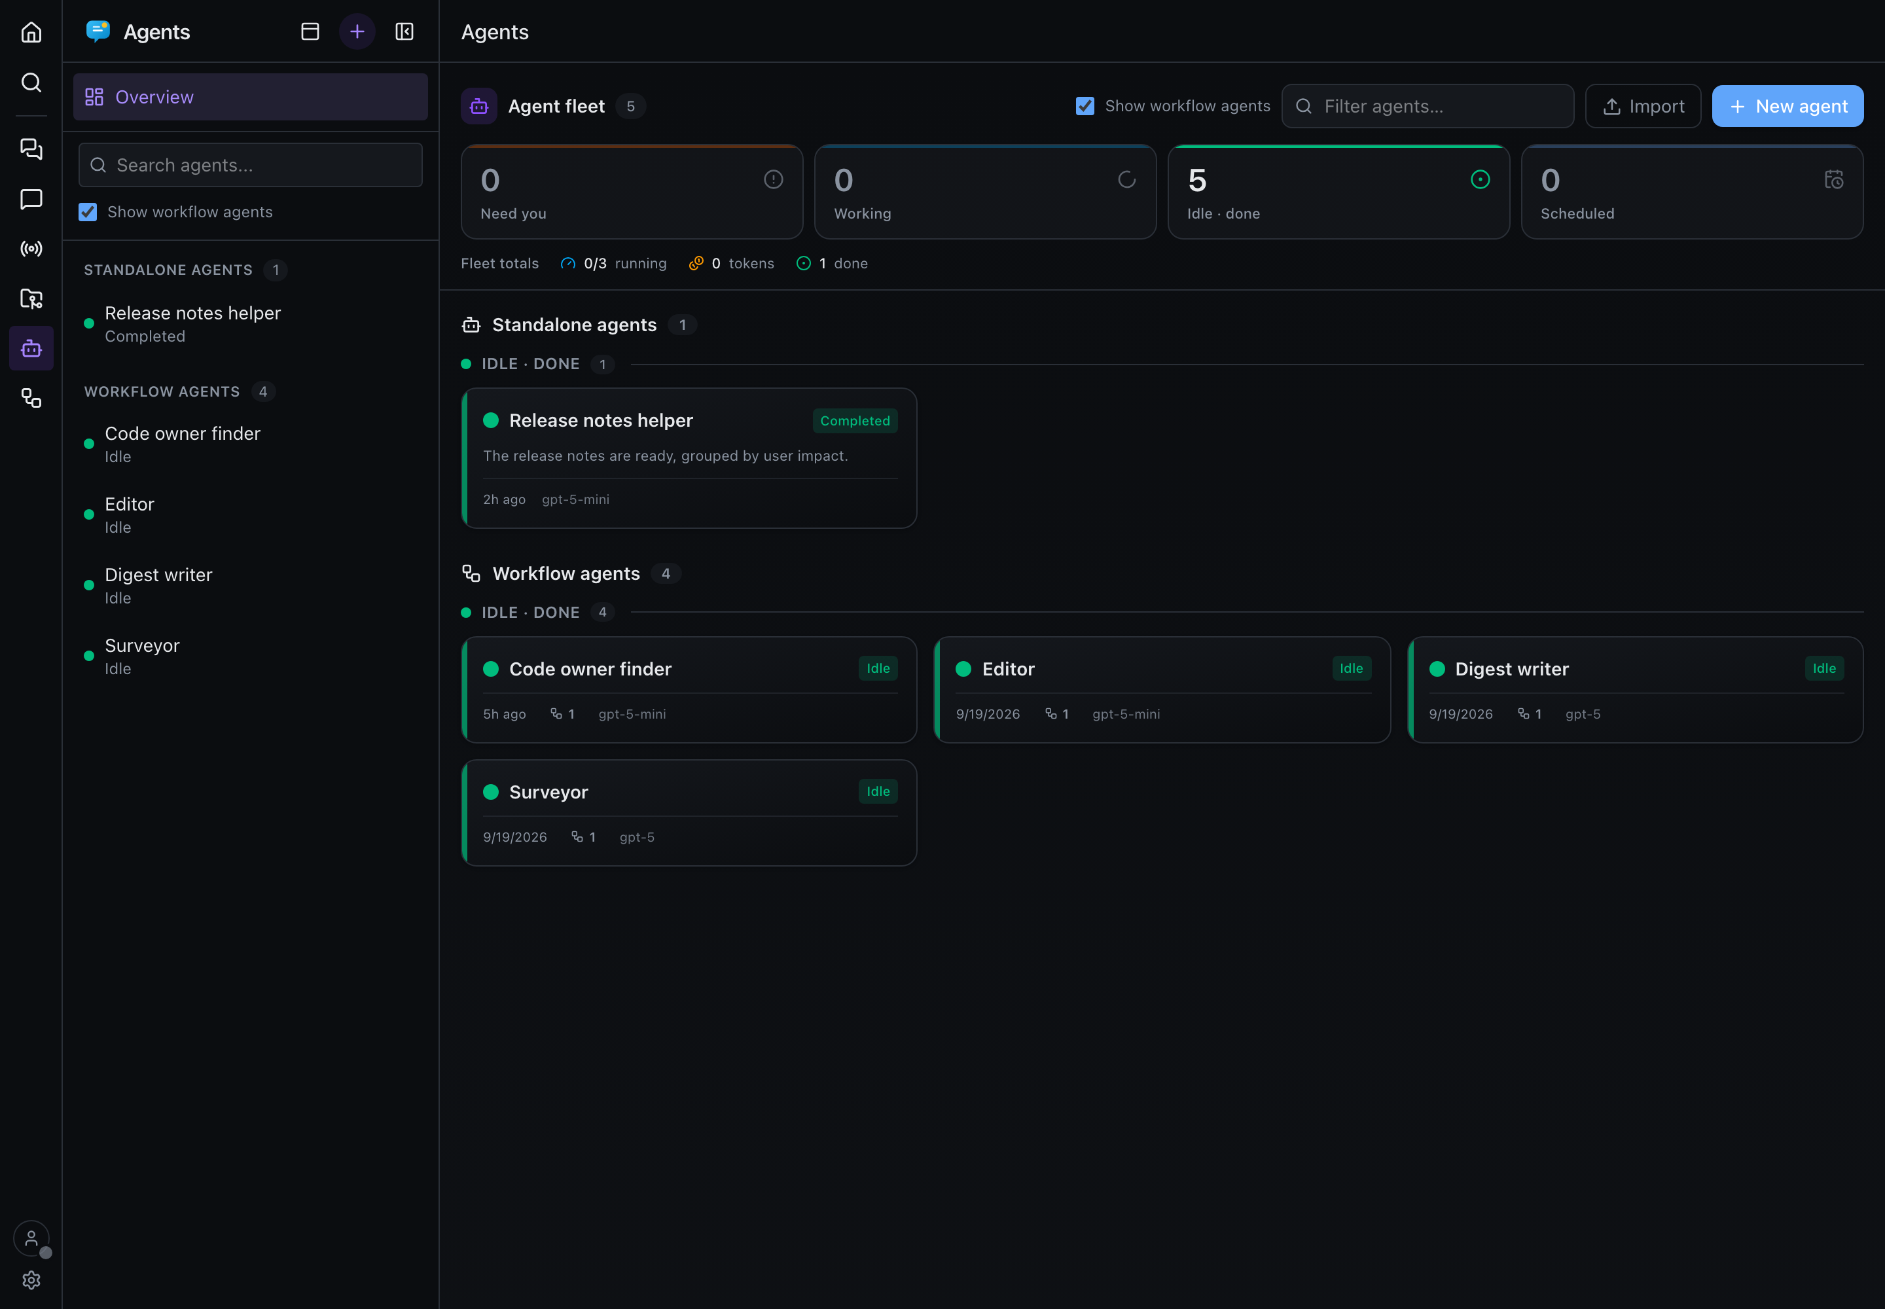This screenshot has height=1309, width=1885.
Task: Open the Home icon in left rail
Action: pos(31,32)
